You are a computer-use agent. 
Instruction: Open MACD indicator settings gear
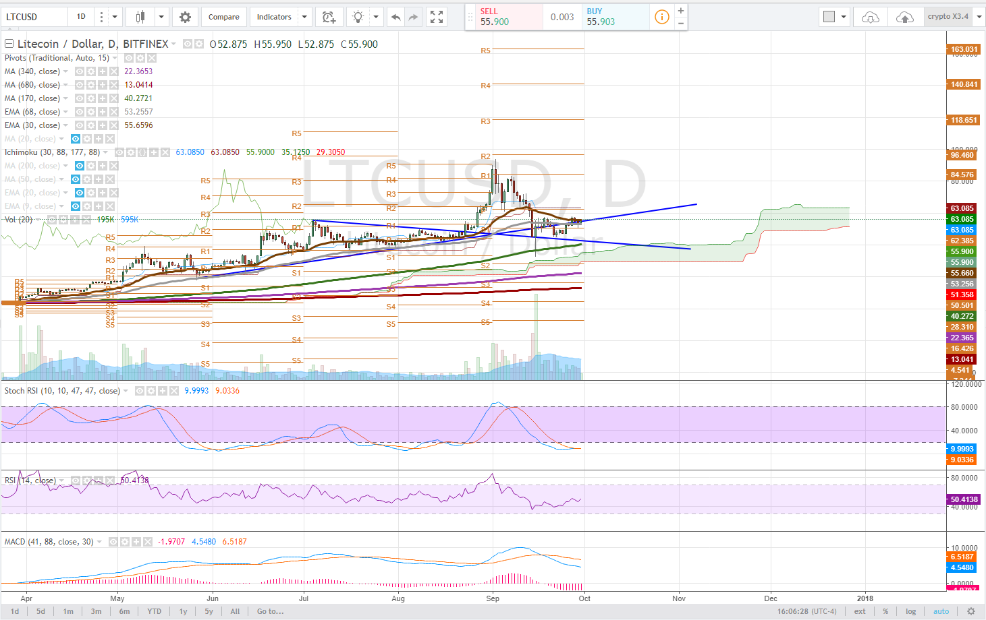click(125, 542)
